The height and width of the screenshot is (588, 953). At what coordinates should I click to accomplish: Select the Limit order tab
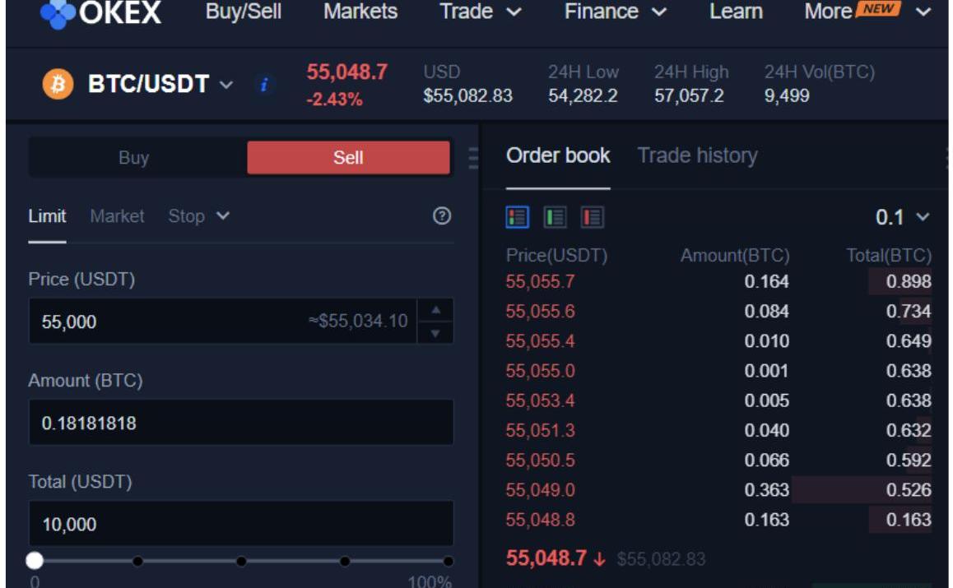point(47,216)
